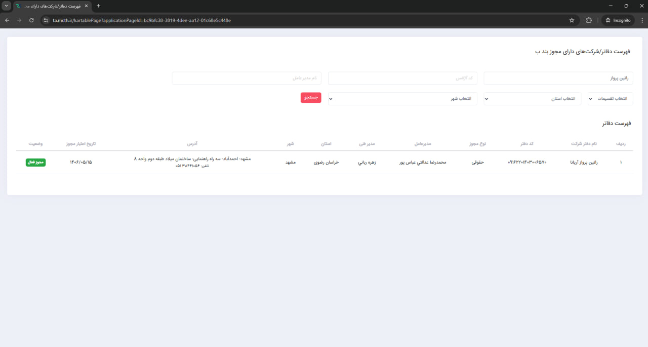648x347 pixels.
Task: Click the نام مدیرعامل input field
Action: tap(247, 78)
